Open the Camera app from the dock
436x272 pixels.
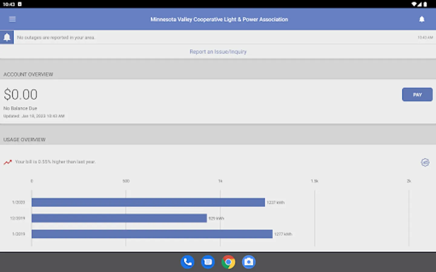tap(249, 262)
